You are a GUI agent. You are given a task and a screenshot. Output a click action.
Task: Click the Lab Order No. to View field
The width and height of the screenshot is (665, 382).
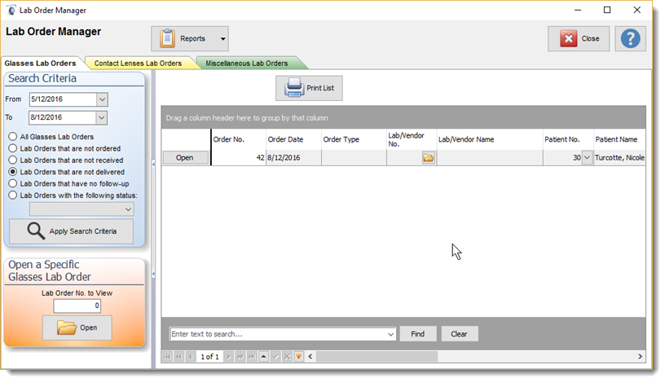77,306
